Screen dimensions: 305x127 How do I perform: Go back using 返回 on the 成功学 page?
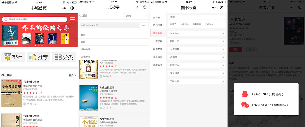[x=83, y=16]
